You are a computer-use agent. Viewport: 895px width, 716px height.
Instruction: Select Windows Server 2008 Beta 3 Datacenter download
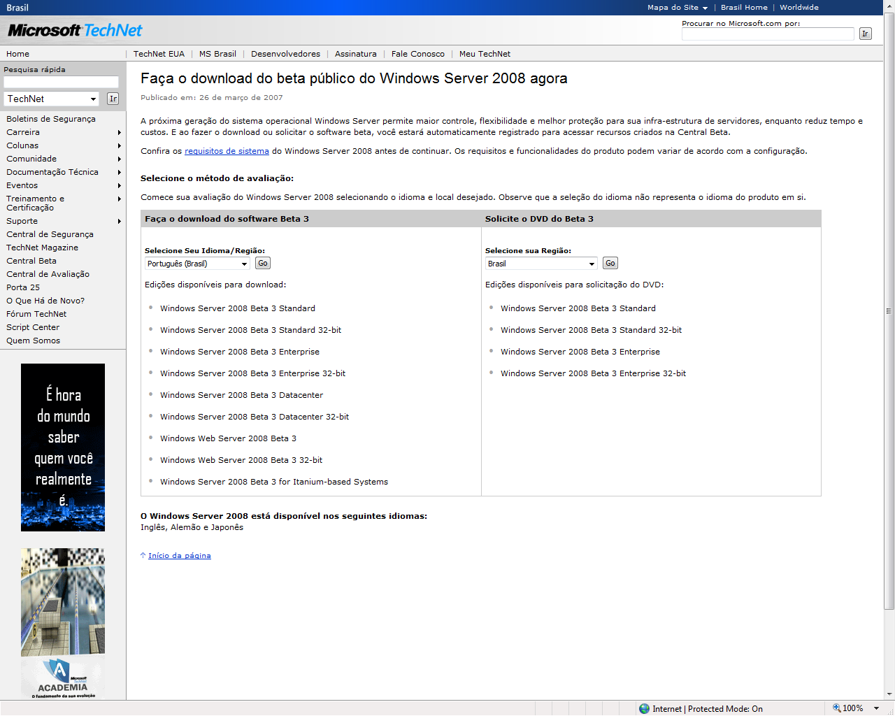click(241, 395)
